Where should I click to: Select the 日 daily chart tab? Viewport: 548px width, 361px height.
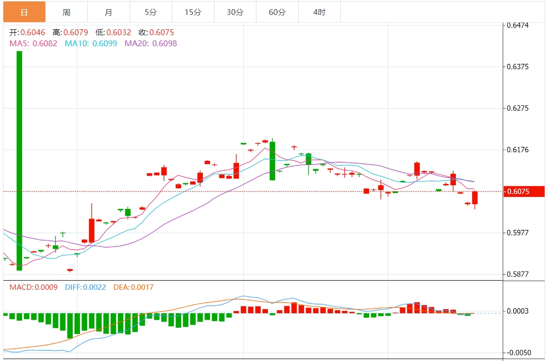tap(25, 12)
